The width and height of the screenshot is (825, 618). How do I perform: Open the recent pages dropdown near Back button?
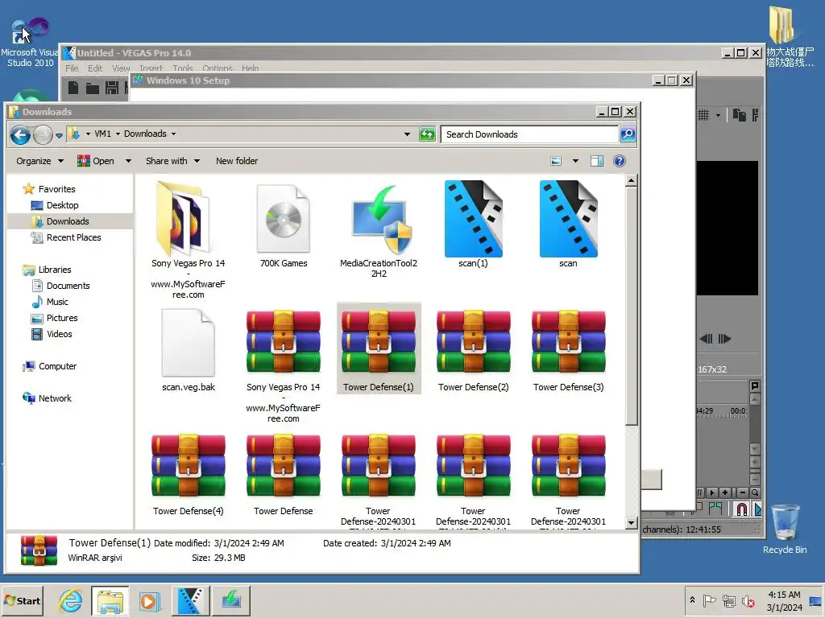(x=59, y=135)
